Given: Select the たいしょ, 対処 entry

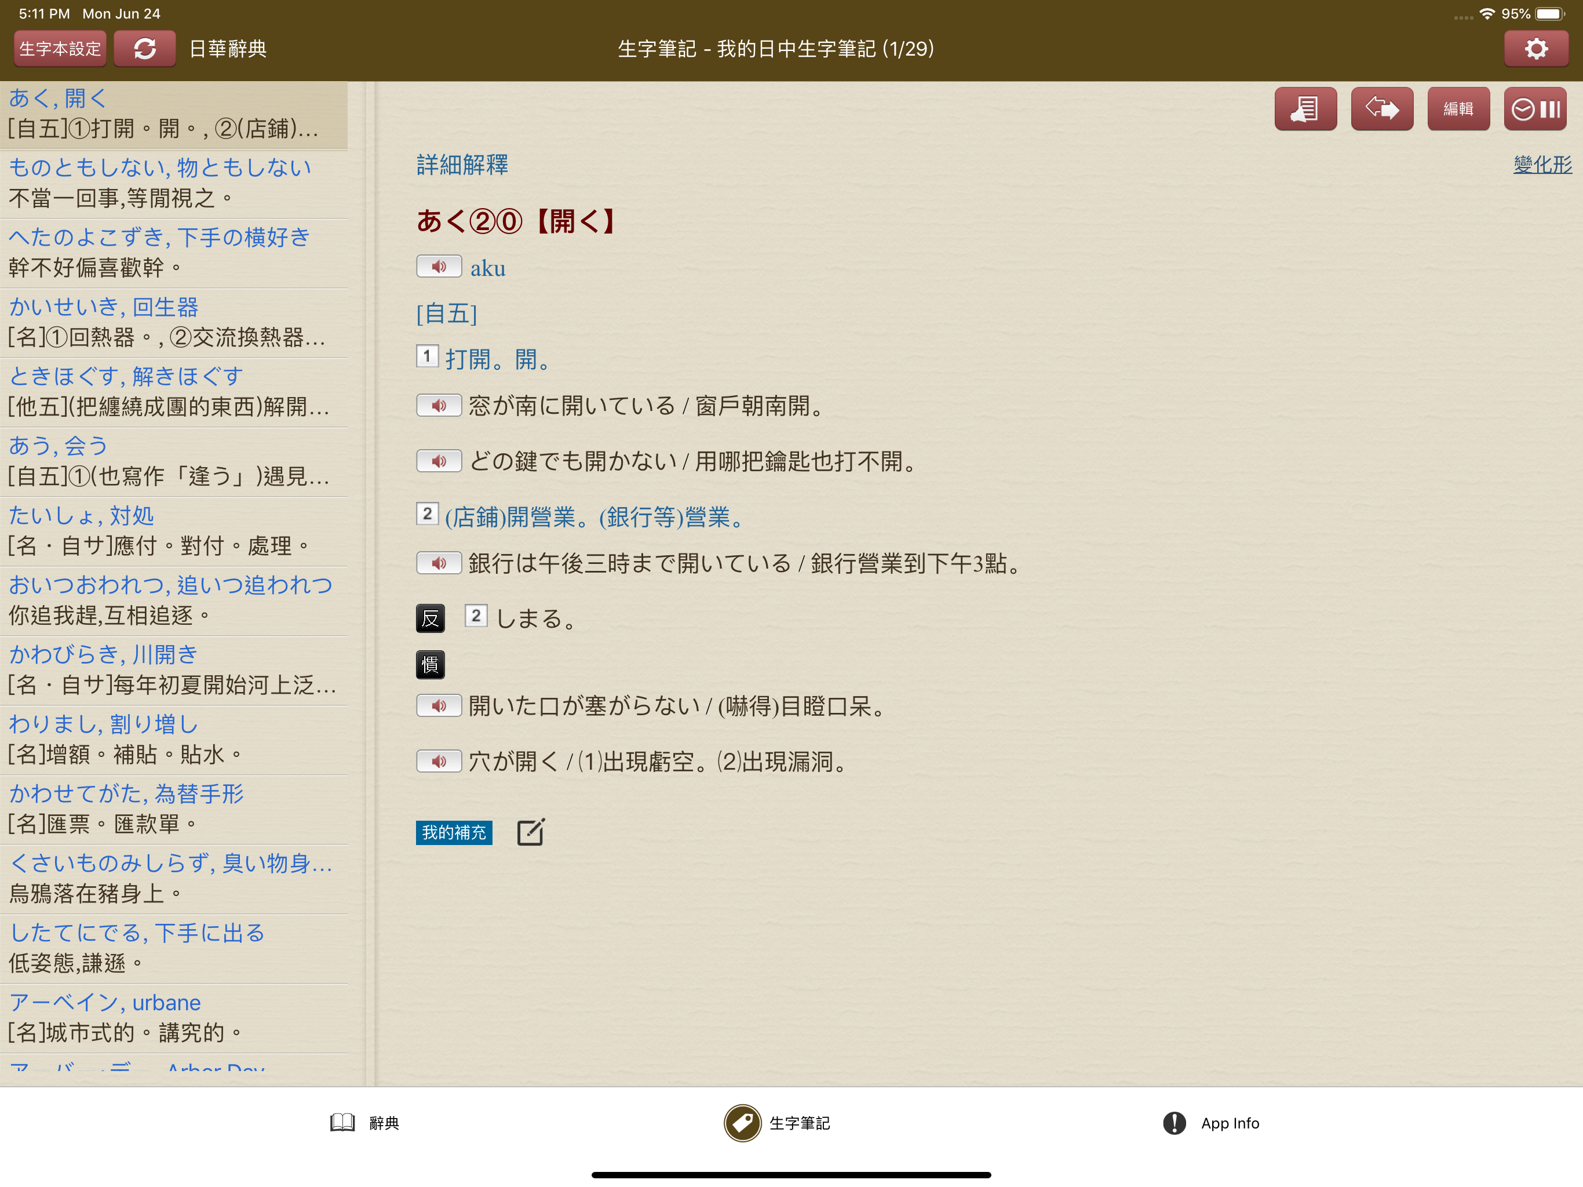Looking at the screenshot, I should click(174, 531).
